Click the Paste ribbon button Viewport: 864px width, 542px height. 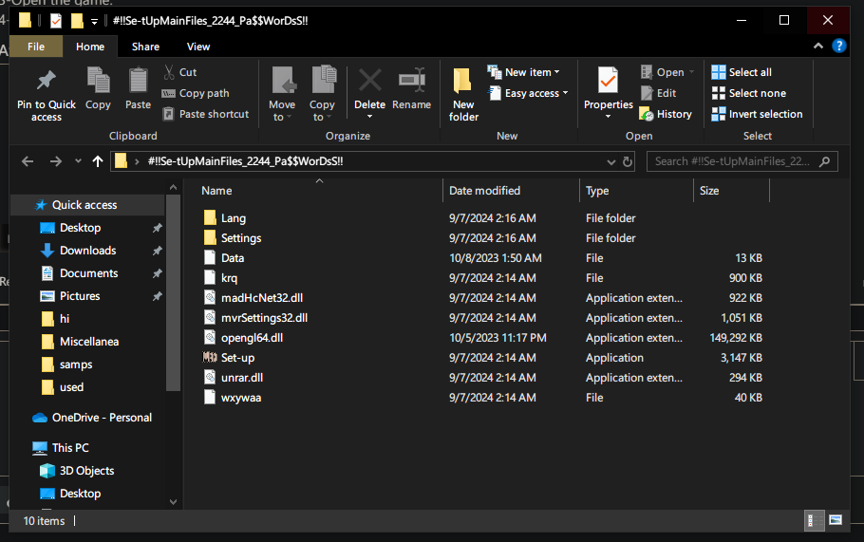point(138,88)
